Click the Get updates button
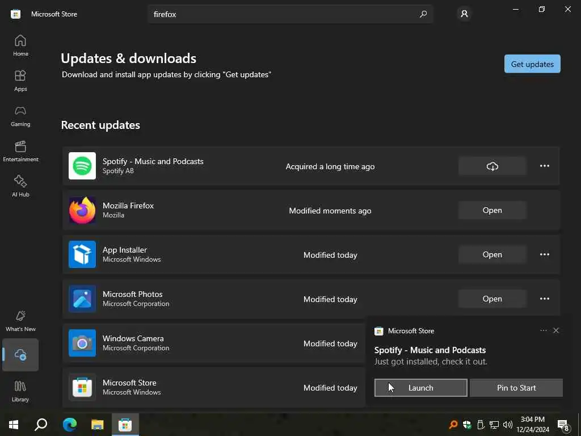 click(532, 64)
